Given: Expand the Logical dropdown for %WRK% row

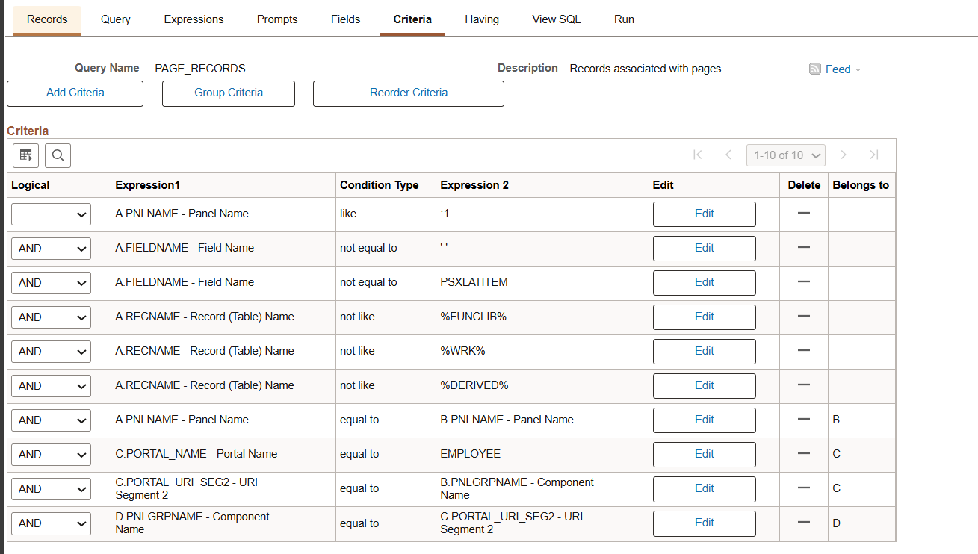Looking at the screenshot, I should click(51, 352).
